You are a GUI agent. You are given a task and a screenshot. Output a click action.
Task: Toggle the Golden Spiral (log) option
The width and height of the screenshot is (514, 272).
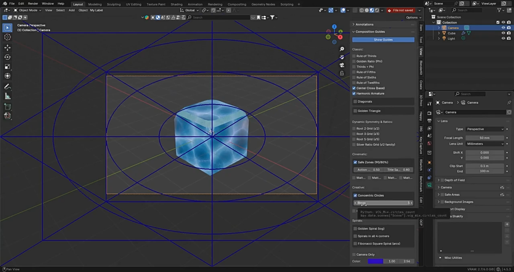[355, 228]
